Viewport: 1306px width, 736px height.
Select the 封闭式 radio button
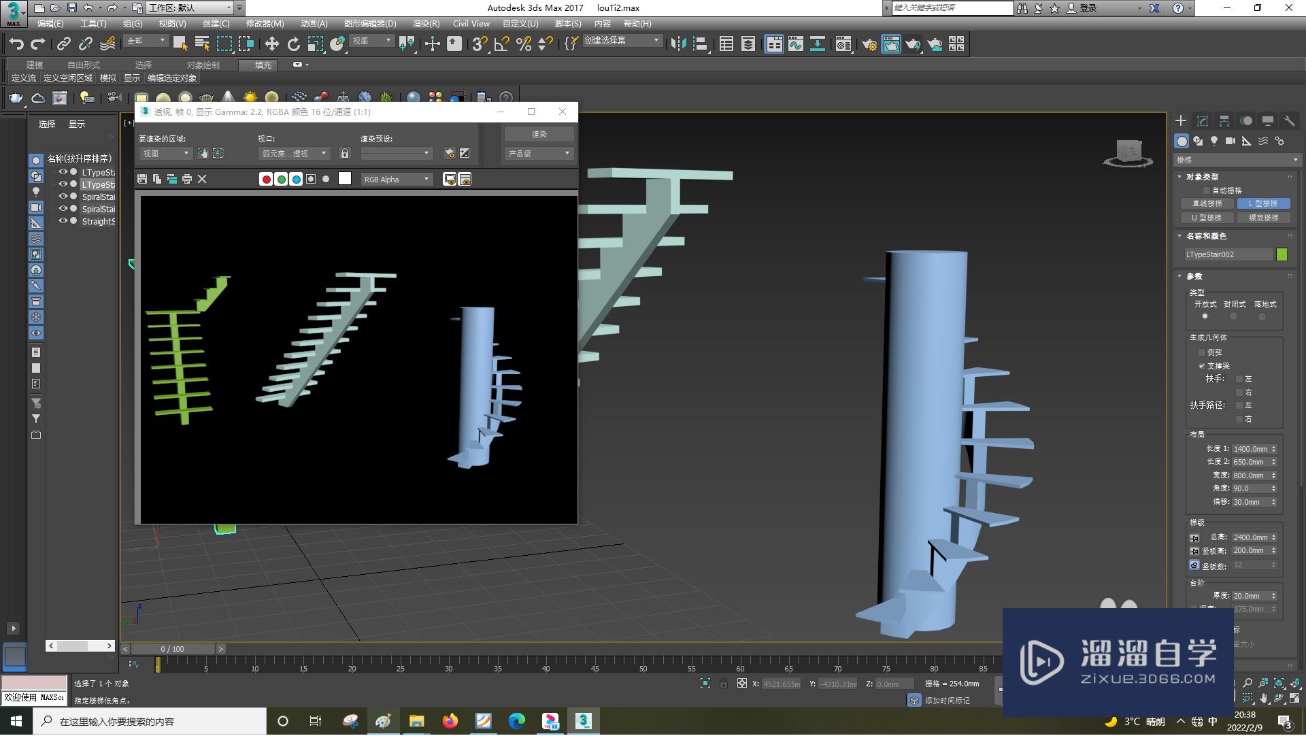[1233, 316]
